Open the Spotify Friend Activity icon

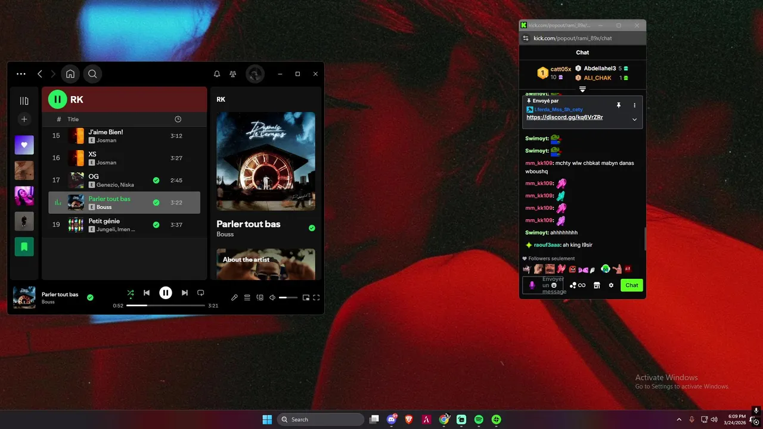(x=232, y=74)
